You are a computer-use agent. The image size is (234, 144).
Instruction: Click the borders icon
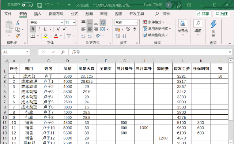tap(33, 36)
